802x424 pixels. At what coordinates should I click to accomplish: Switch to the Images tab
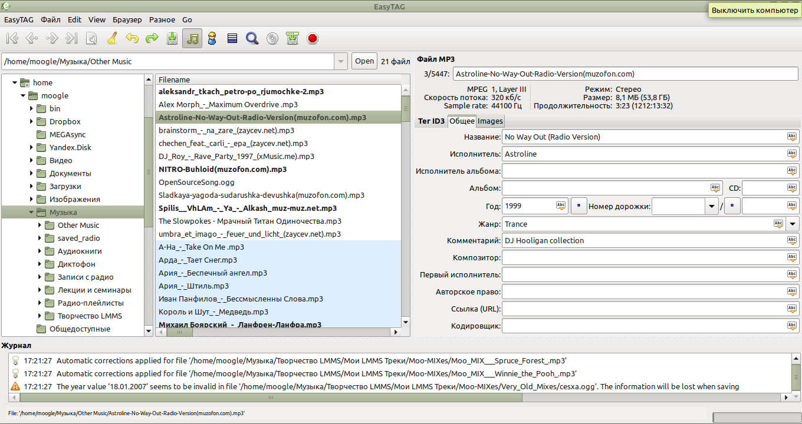490,121
